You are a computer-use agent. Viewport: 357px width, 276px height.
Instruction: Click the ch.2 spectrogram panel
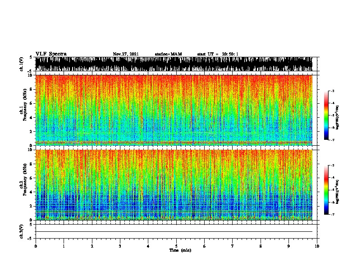coord(174,185)
